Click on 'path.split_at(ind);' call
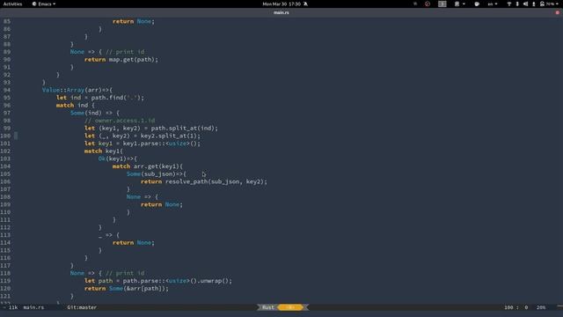Viewport: 563px width, 317px height. [184, 129]
